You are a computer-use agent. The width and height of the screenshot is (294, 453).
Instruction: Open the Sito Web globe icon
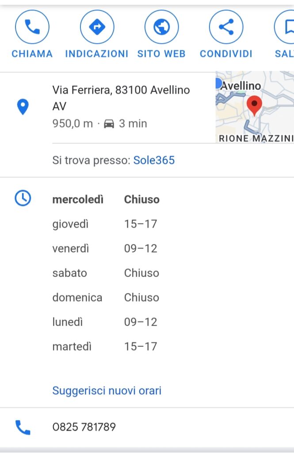161,27
